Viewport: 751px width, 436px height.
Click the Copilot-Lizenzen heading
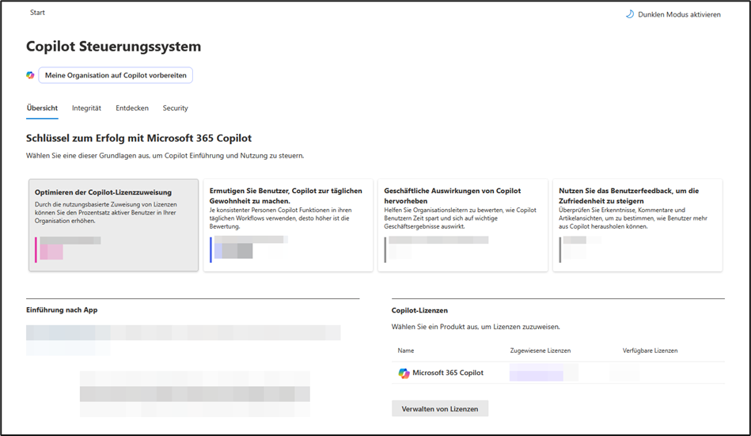click(x=419, y=310)
